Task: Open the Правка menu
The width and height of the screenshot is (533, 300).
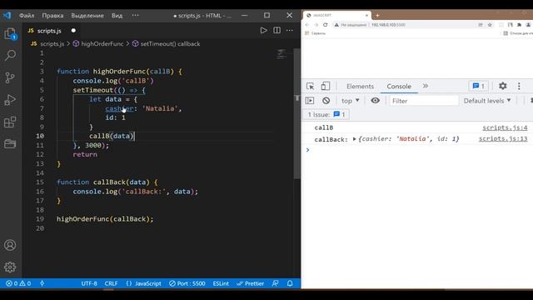Action: point(52,16)
